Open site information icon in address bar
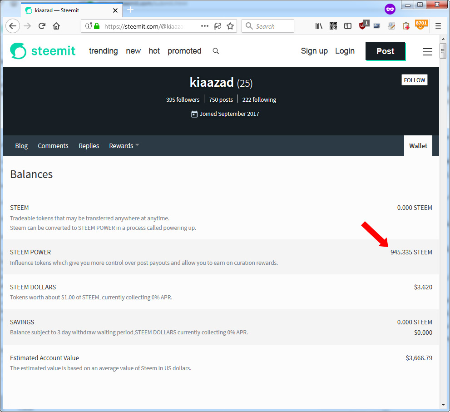This screenshot has width=450, height=412. (x=89, y=26)
